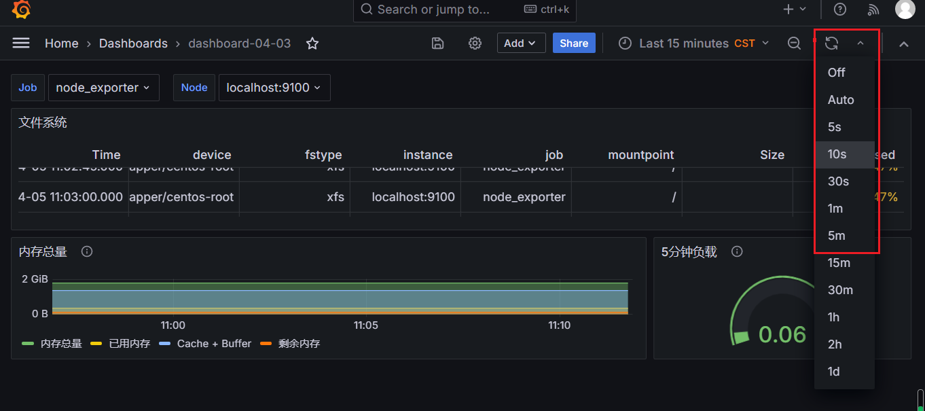Open the Add dropdown button

click(520, 43)
